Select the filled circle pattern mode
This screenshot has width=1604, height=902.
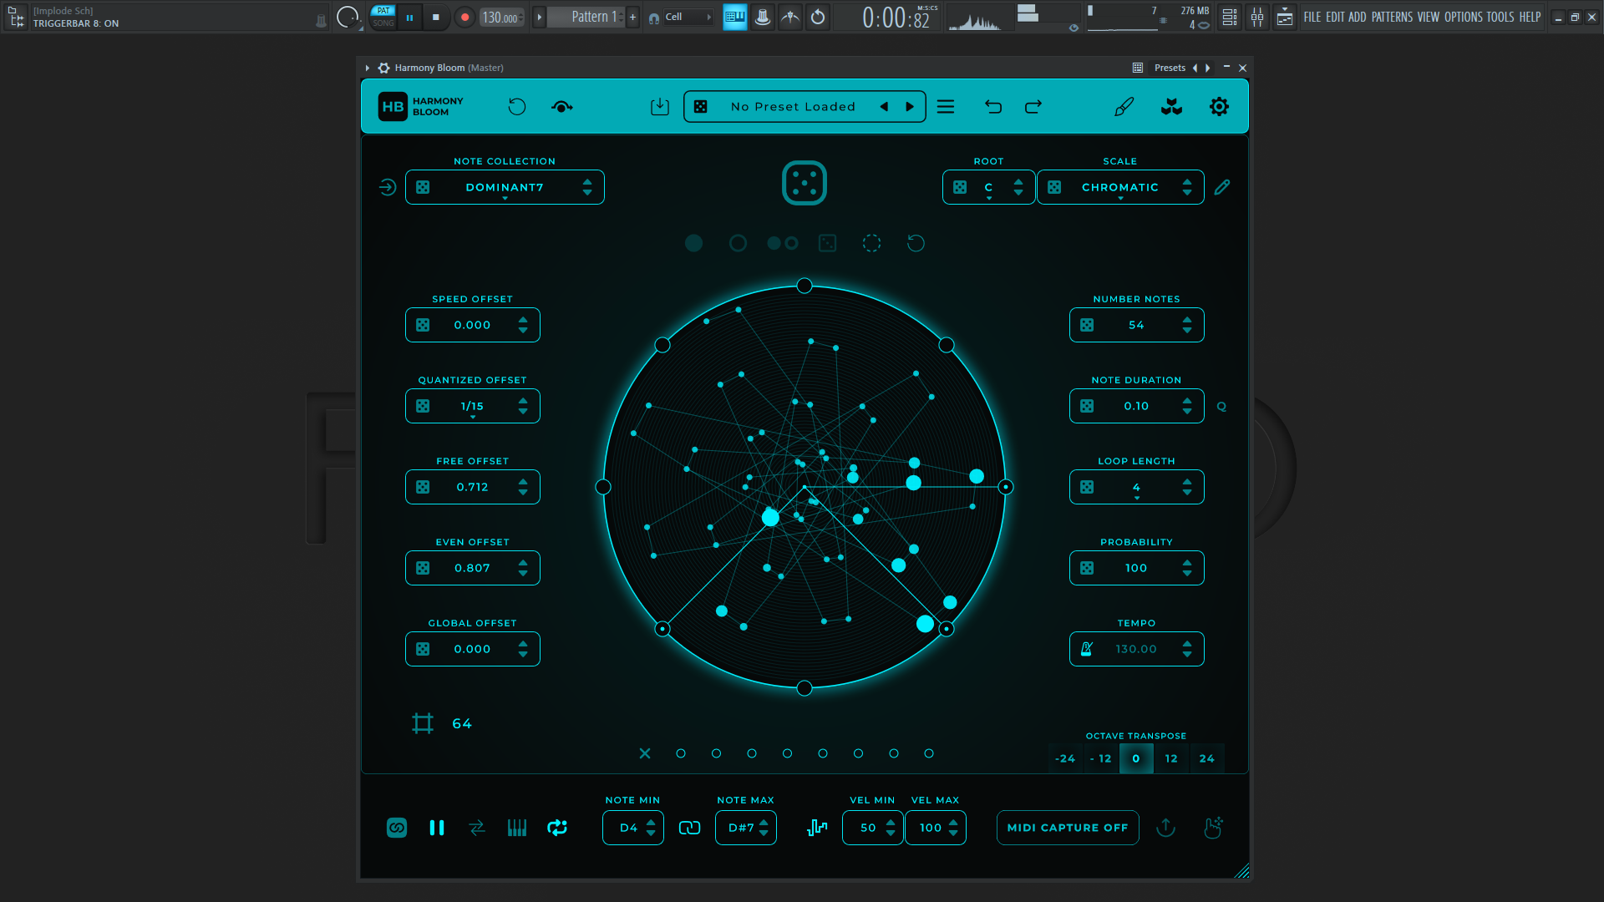point(693,243)
